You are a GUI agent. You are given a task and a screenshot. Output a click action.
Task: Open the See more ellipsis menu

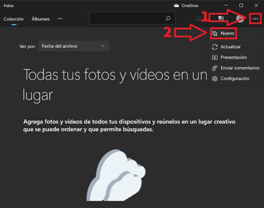[x=255, y=19]
